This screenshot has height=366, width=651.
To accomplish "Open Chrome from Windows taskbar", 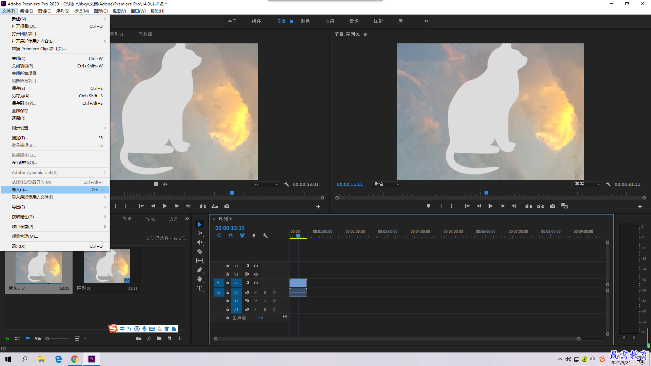I will click(x=75, y=359).
